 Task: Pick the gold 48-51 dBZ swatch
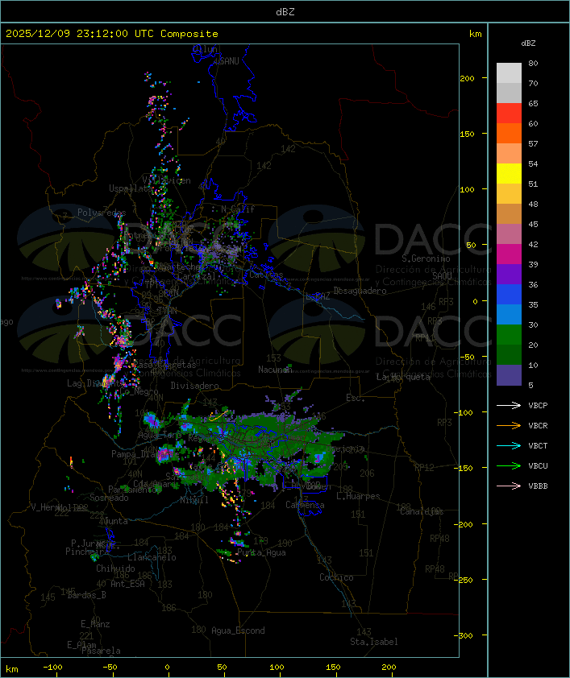coord(509,194)
